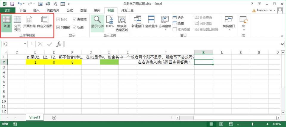Toggle the Headings (标题) checkbox
The height and width of the screenshot is (127, 286).
click(74, 27)
